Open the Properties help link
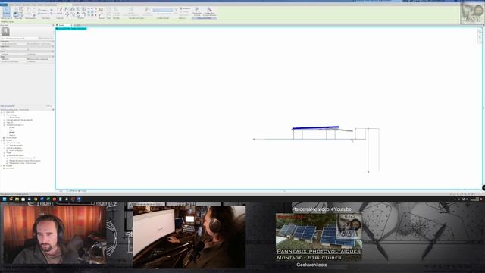485x273 pixels. pyautogui.click(x=8, y=106)
